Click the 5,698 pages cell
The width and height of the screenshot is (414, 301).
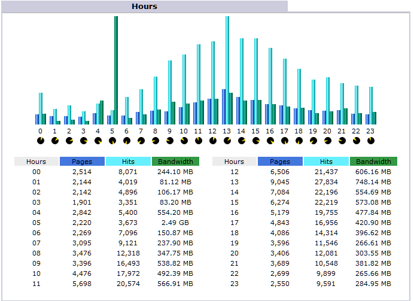pyautogui.click(x=82, y=284)
